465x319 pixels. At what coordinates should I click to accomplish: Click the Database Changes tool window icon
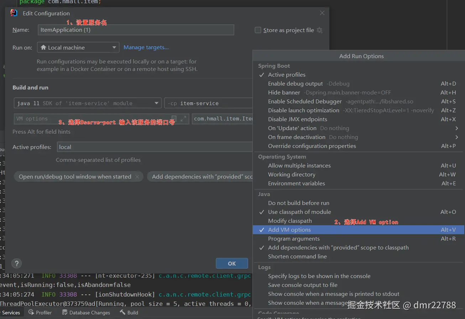pyautogui.click(x=65, y=313)
